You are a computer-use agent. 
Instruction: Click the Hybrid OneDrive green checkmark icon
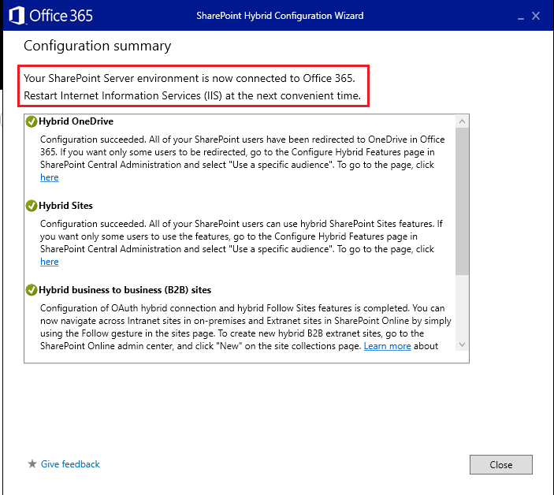(32, 121)
